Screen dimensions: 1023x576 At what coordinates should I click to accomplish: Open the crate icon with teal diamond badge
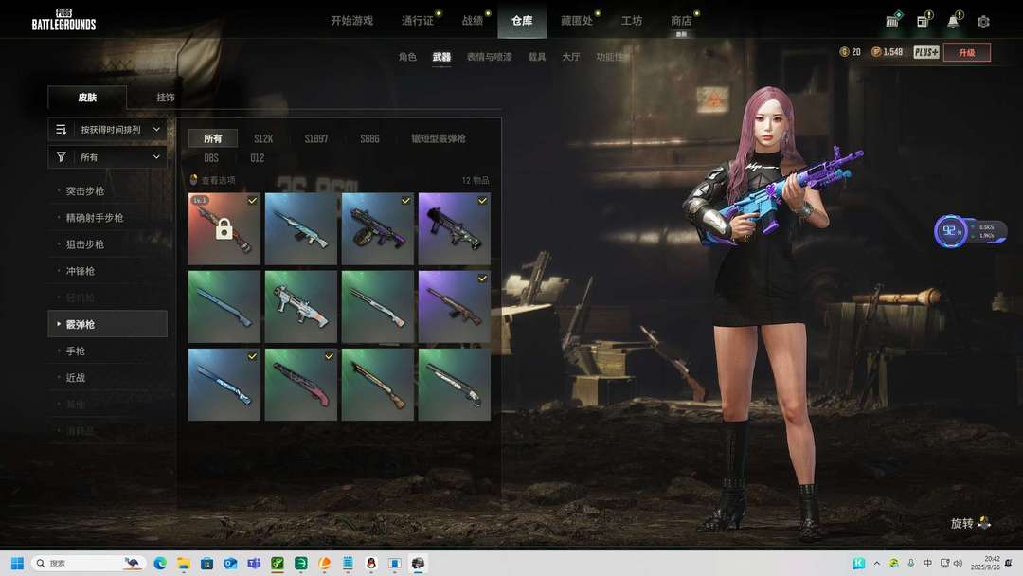click(893, 21)
